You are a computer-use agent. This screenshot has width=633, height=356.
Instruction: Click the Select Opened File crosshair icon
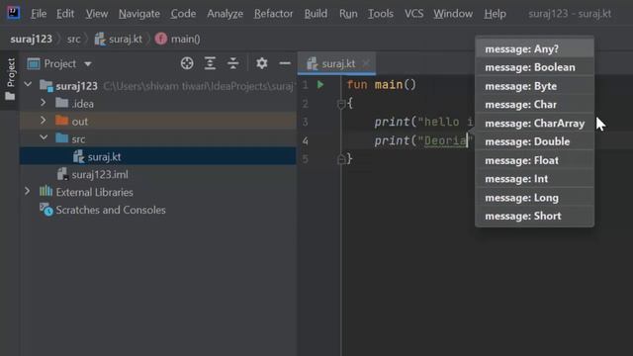coord(187,63)
